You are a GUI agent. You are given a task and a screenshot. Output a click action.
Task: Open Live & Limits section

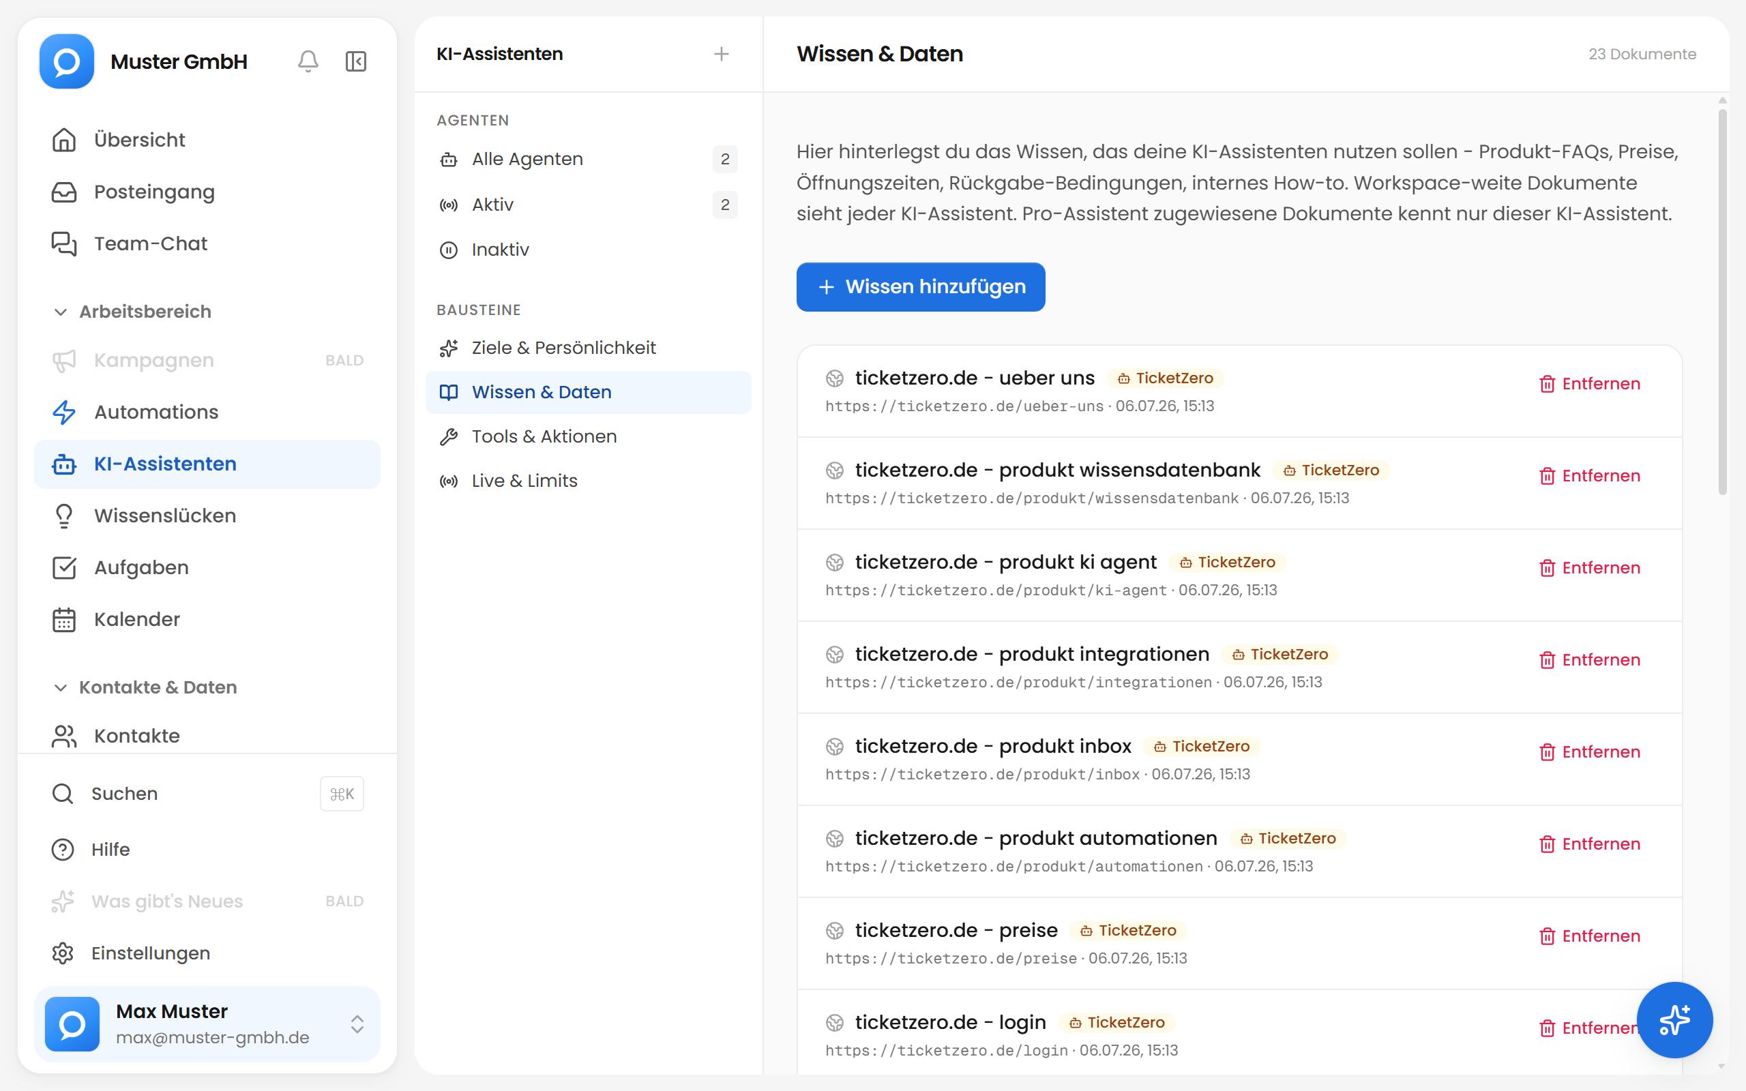pos(588,481)
